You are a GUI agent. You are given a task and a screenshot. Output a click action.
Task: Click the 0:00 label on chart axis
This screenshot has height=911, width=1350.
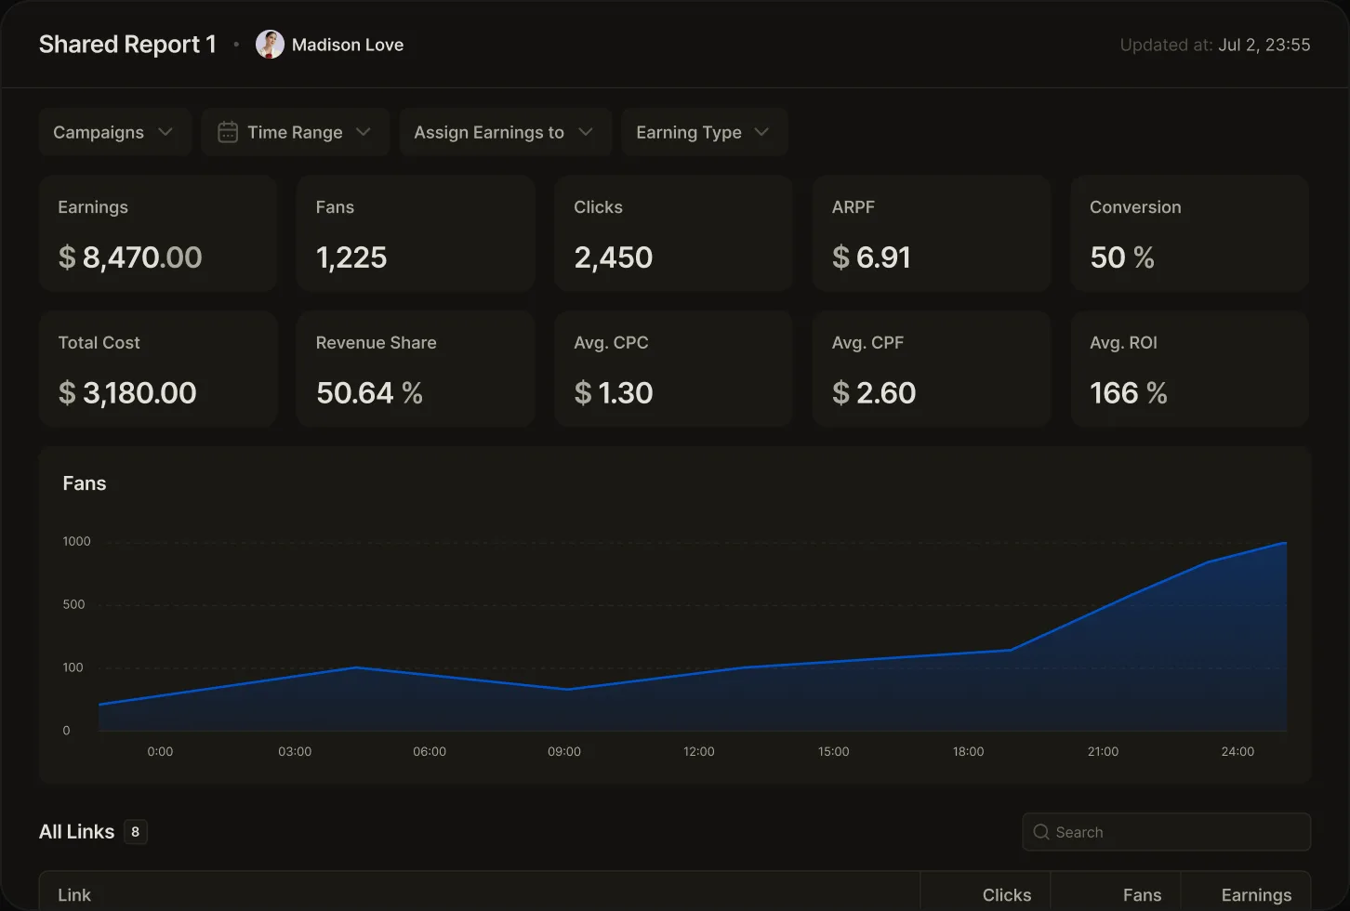click(x=160, y=751)
